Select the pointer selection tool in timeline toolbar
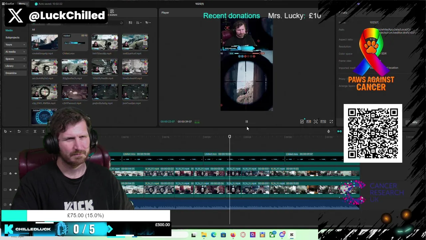The height and width of the screenshot is (240, 426). tap(5, 131)
